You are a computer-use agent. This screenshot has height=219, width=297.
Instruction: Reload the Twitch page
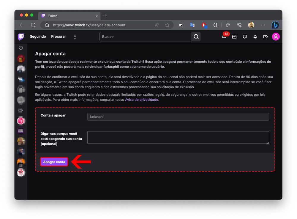33,25
